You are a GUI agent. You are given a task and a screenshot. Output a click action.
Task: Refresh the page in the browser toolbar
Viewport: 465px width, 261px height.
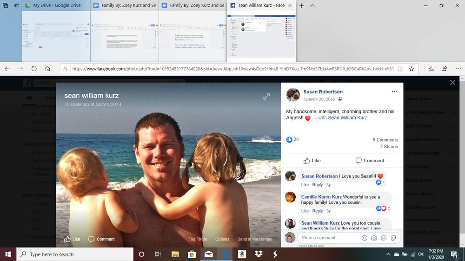[x=34, y=69]
